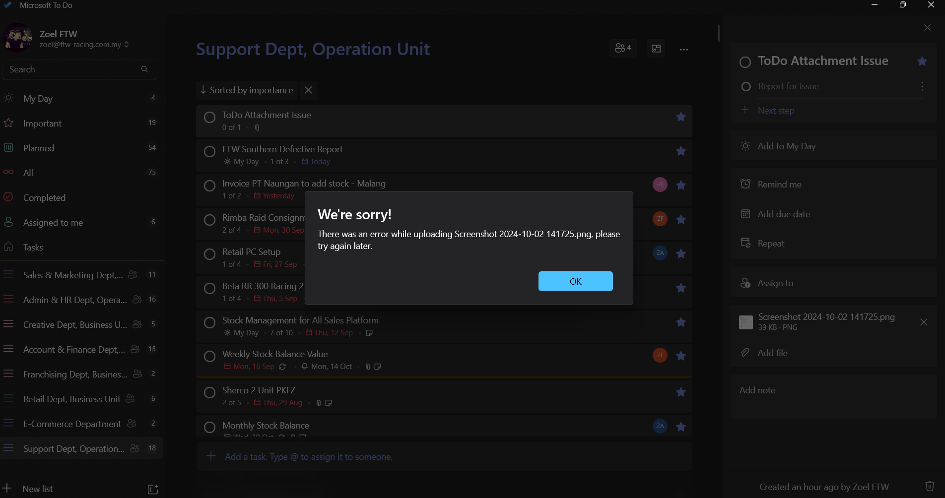Mark Weekly Stock Balance Value complete
The width and height of the screenshot is (945, 498).
click(210, 357)
